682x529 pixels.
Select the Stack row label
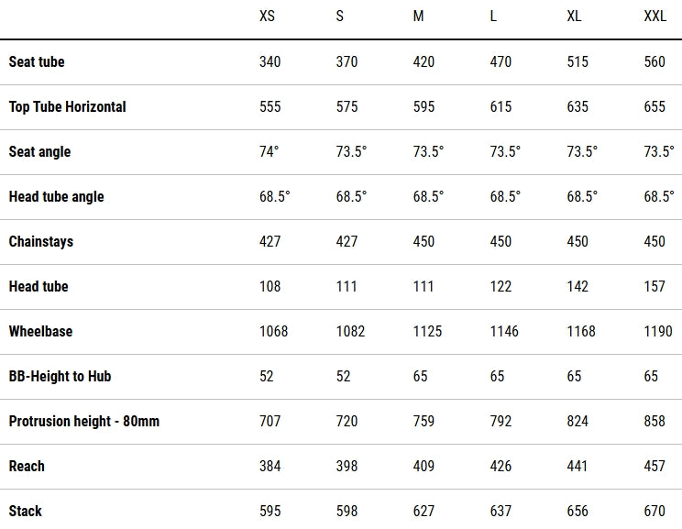coord(26,511)
